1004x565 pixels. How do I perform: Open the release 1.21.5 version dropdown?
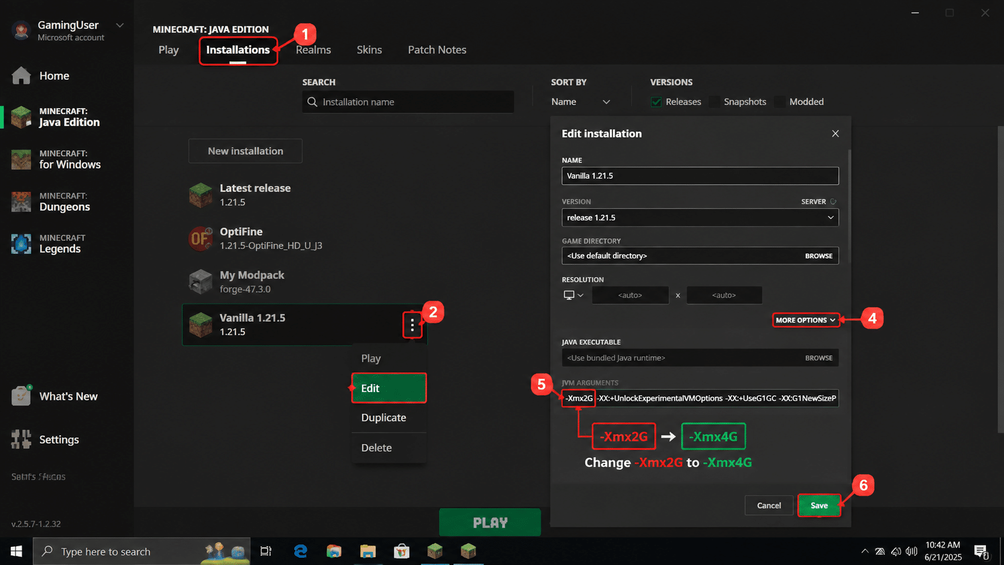(700, 217)
